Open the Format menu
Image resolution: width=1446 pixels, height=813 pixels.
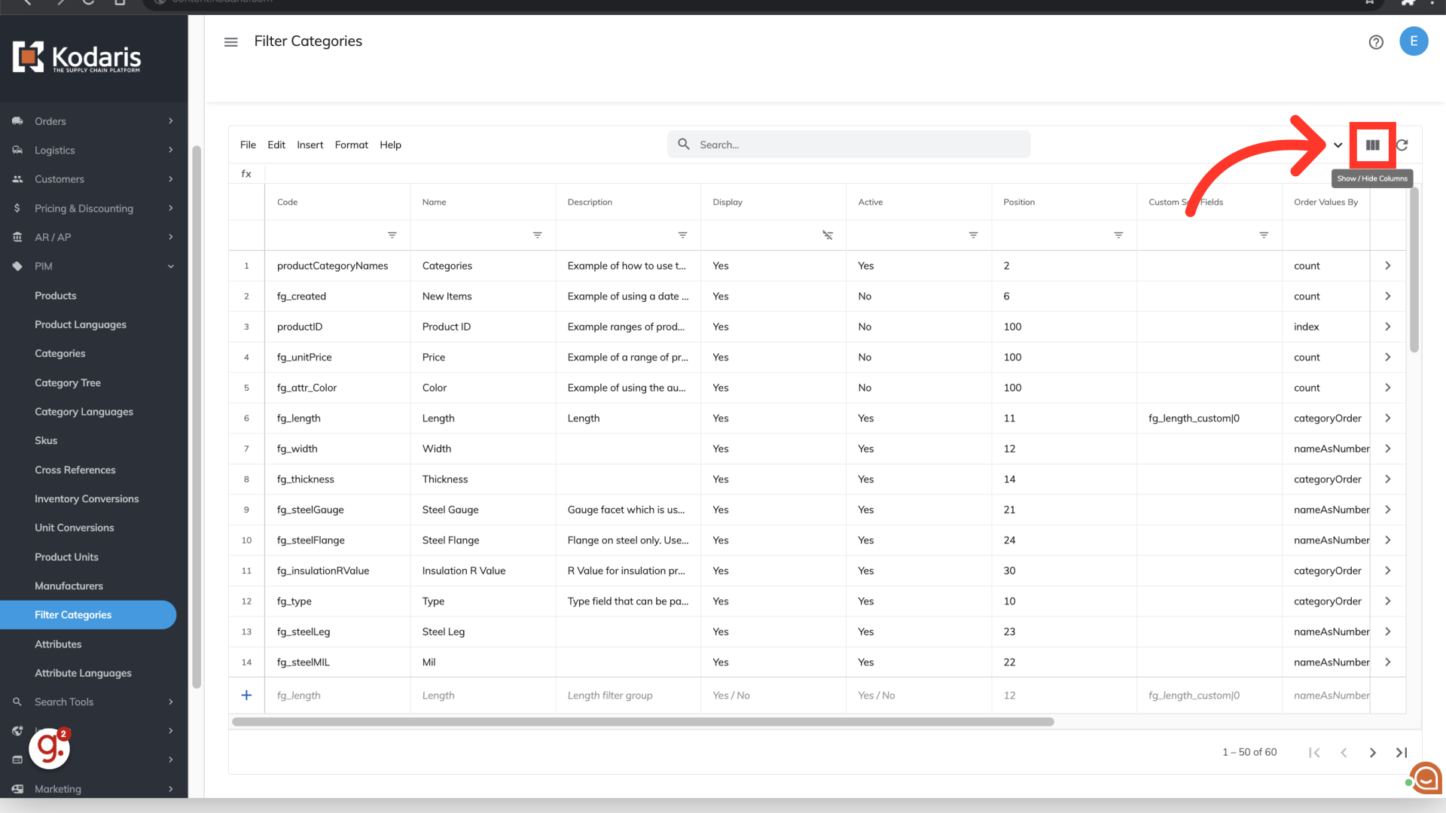coord(351,145)
